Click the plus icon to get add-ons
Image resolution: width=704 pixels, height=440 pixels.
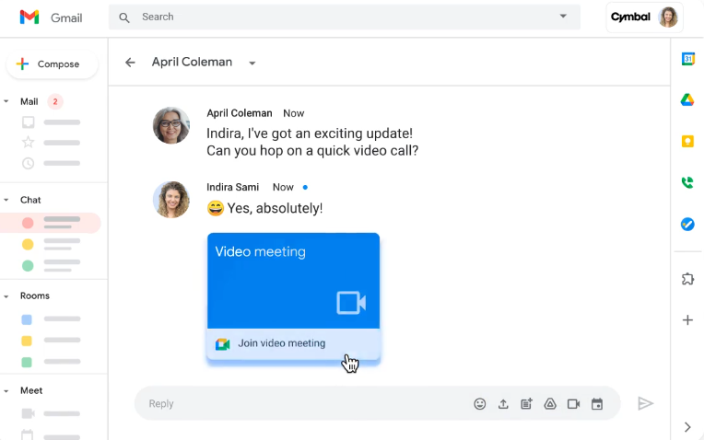point(687,319)
